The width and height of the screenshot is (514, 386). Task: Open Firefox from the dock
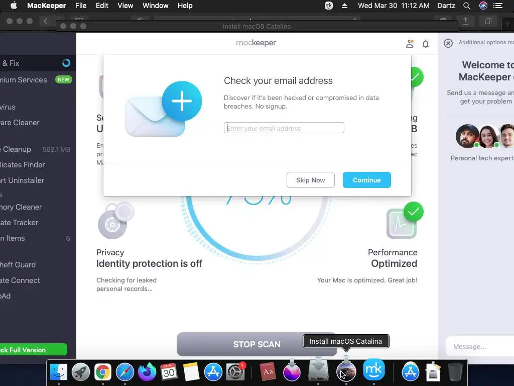pos(147,372)
